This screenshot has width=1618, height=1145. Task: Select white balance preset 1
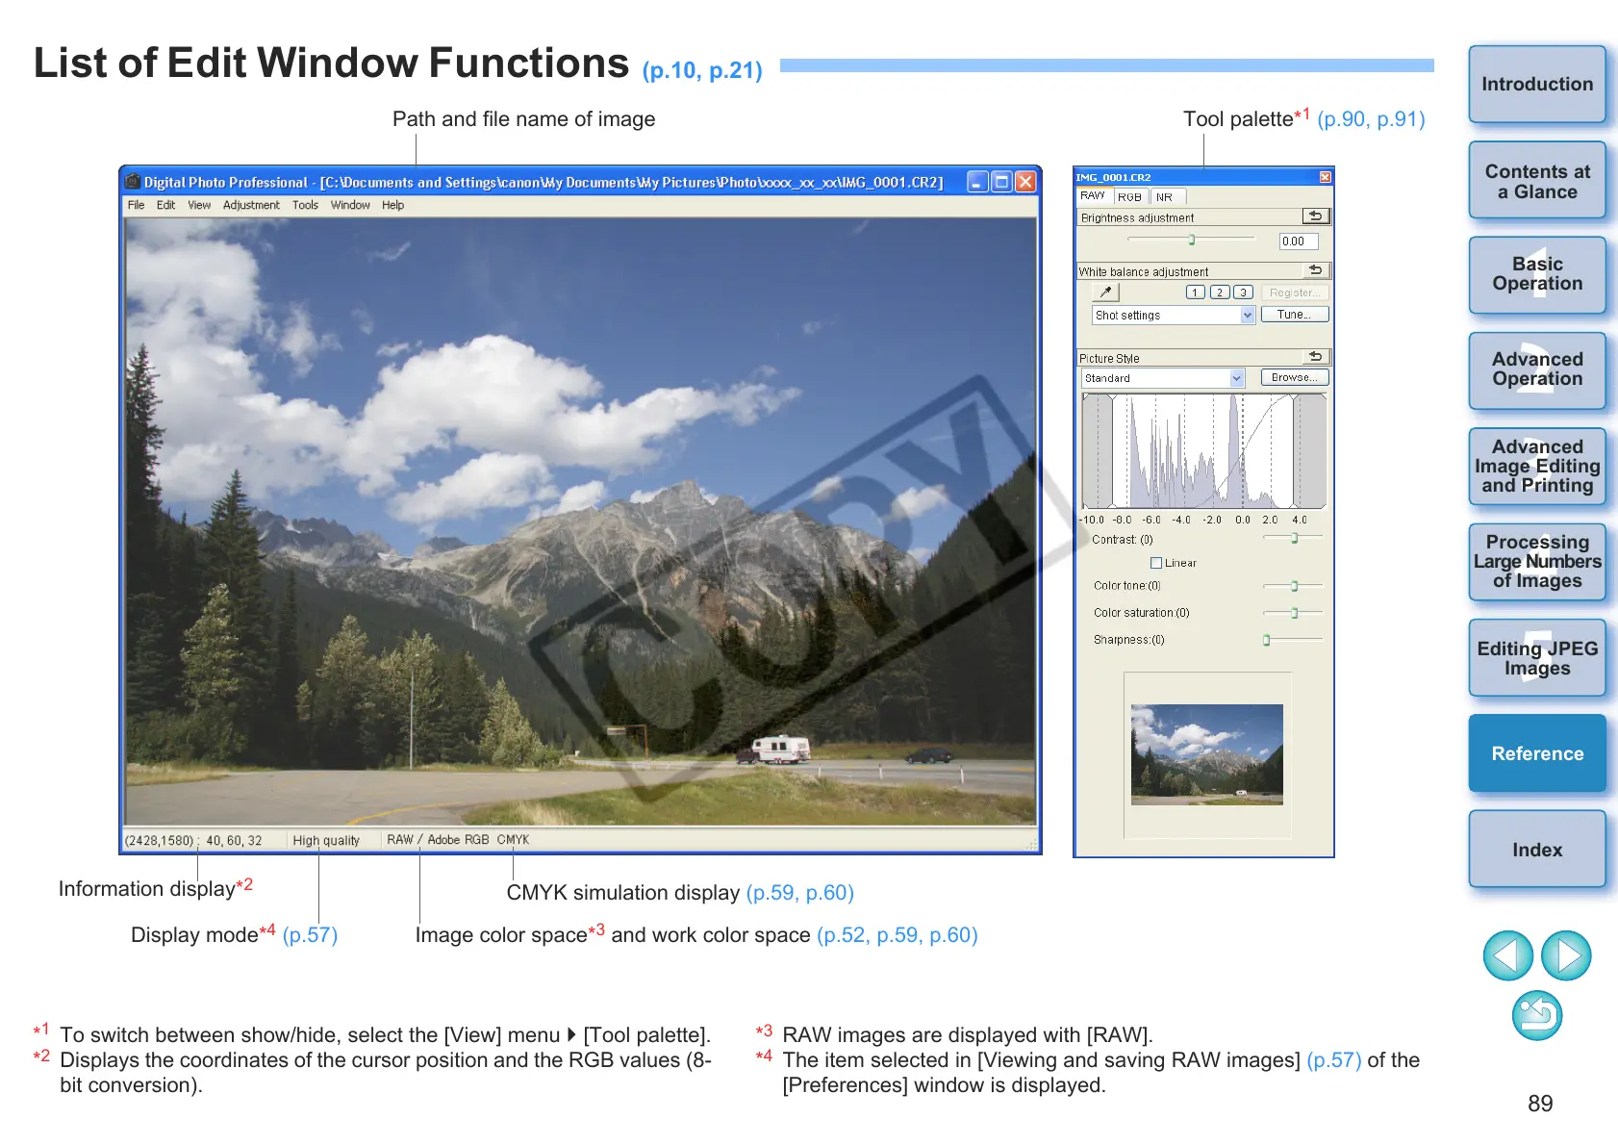point(1196,293)
